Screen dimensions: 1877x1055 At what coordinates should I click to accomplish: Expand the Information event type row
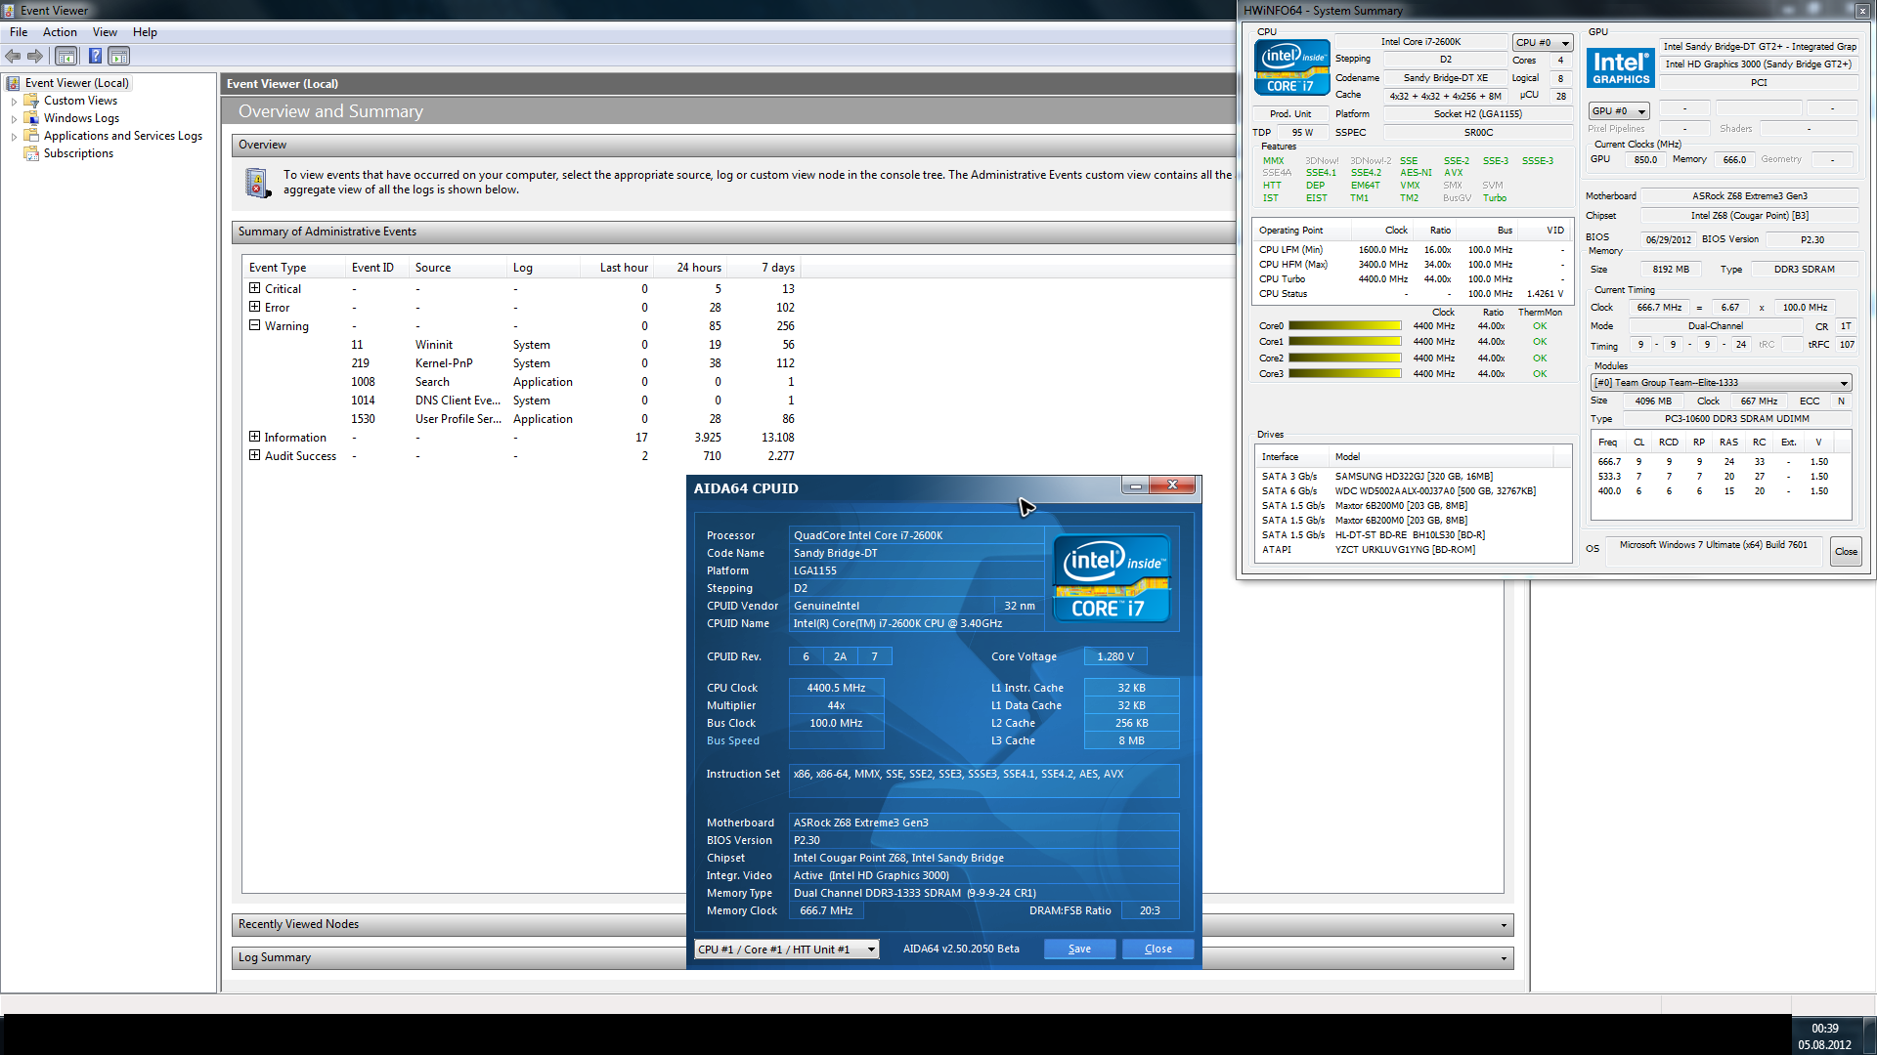(254, 437)
